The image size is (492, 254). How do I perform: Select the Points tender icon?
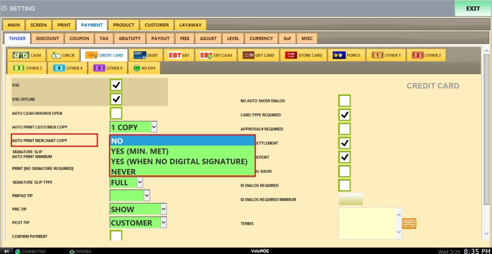click(x=346, y=55)
